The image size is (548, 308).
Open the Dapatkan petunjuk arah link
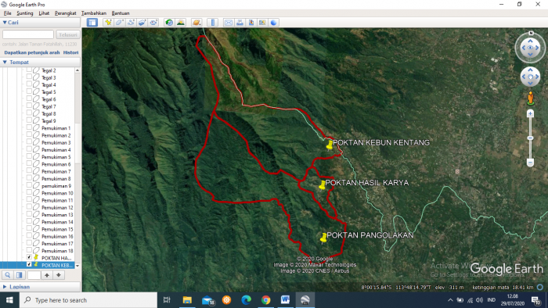point(32,52)
